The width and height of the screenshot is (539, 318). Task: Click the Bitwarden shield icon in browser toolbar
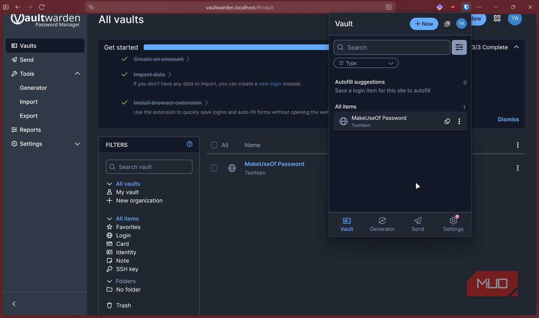(x=466, y=7)
